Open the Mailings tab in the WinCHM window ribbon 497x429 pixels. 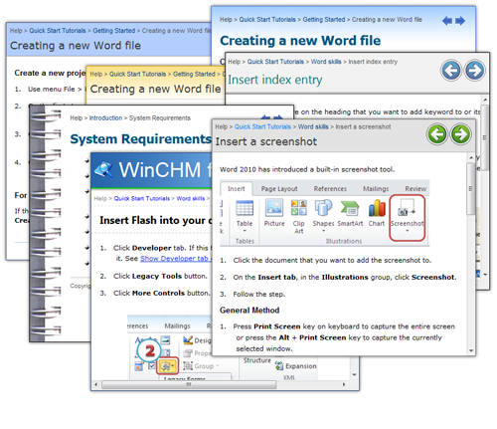pyautogui.click(x=177, y=326)
